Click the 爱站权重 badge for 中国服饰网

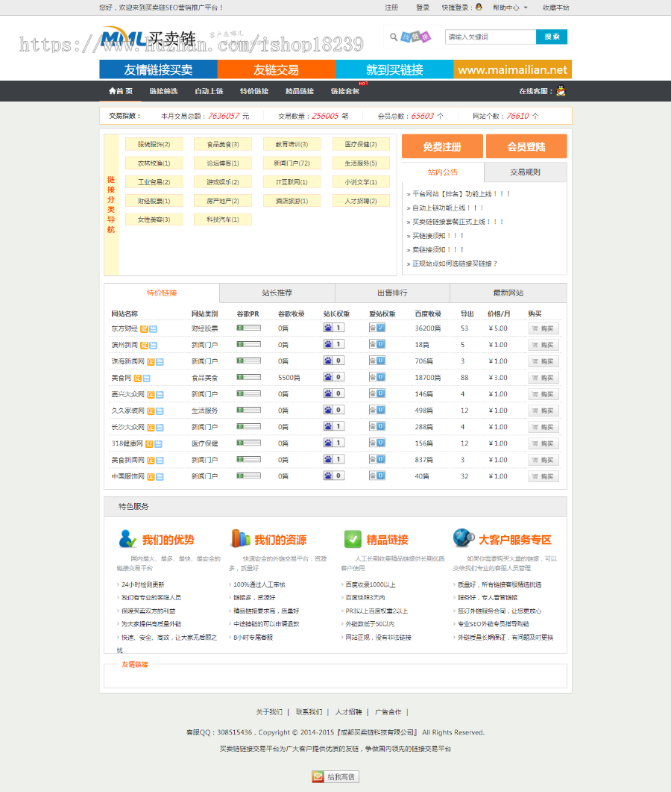[x=377, y=475]
